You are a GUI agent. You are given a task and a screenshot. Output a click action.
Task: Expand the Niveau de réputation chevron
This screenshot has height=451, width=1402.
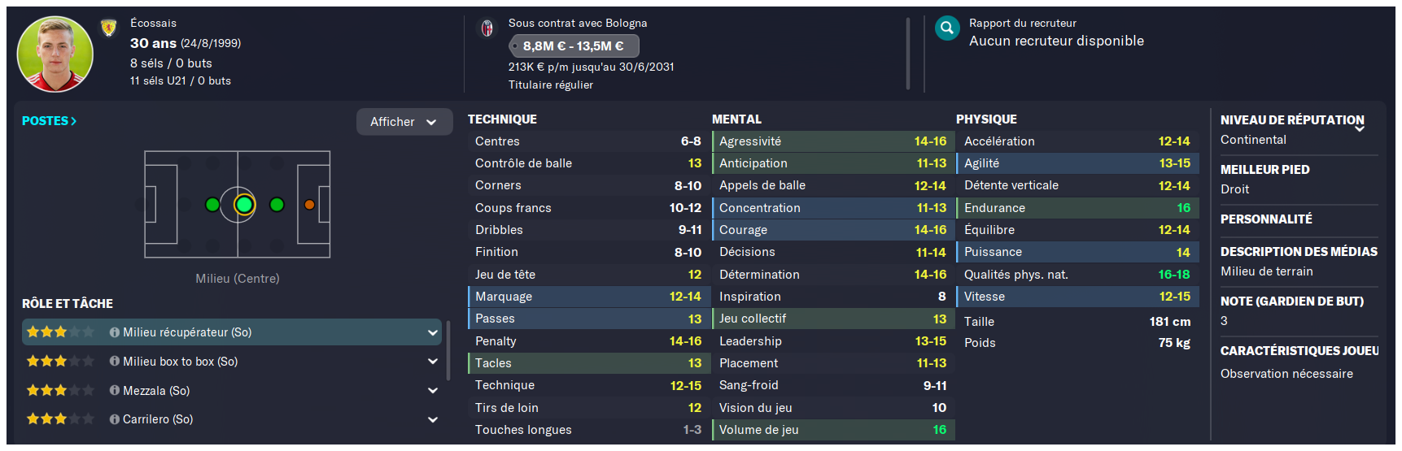coord(1360,128)
